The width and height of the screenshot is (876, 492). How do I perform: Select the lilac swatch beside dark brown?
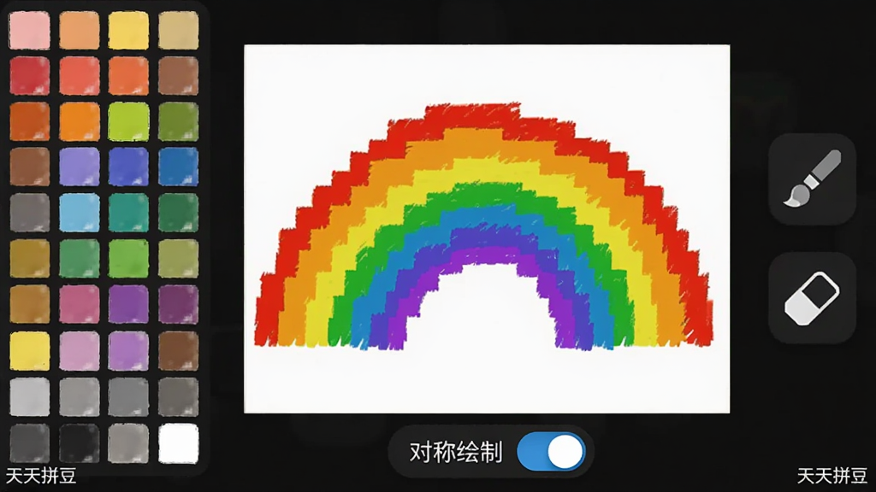pos(128,351)
